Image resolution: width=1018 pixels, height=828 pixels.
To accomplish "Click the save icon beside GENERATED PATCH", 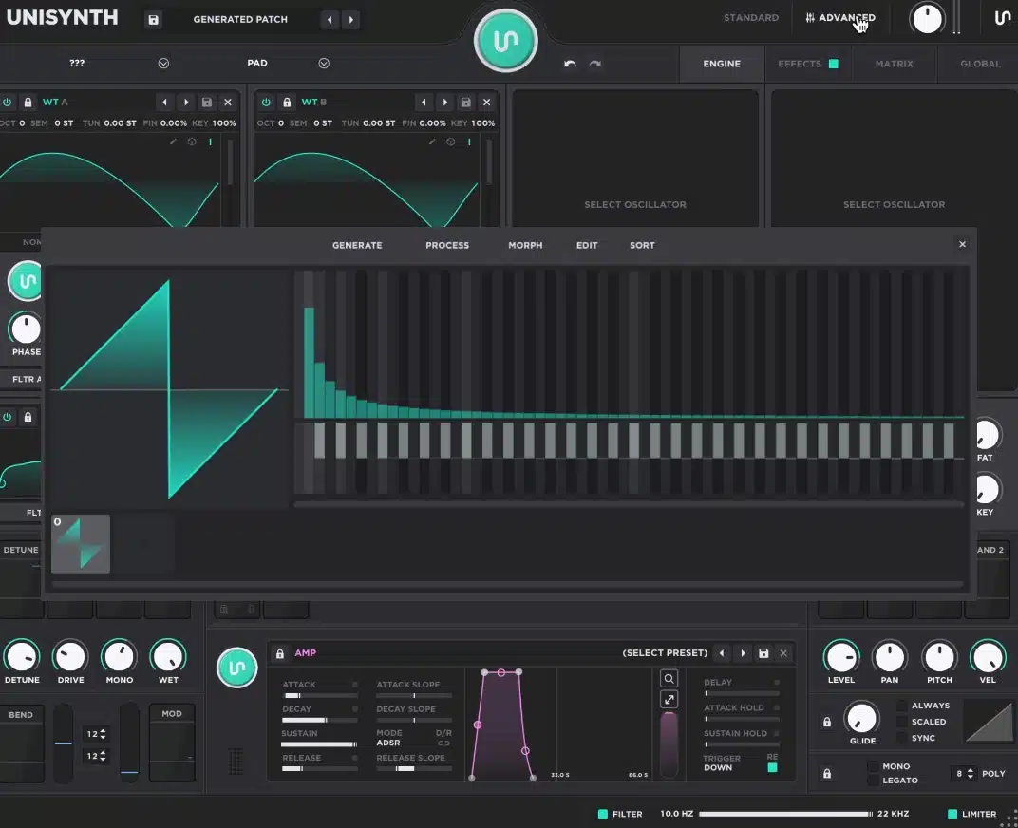I will pyautogui.click(x=153, y=19).
